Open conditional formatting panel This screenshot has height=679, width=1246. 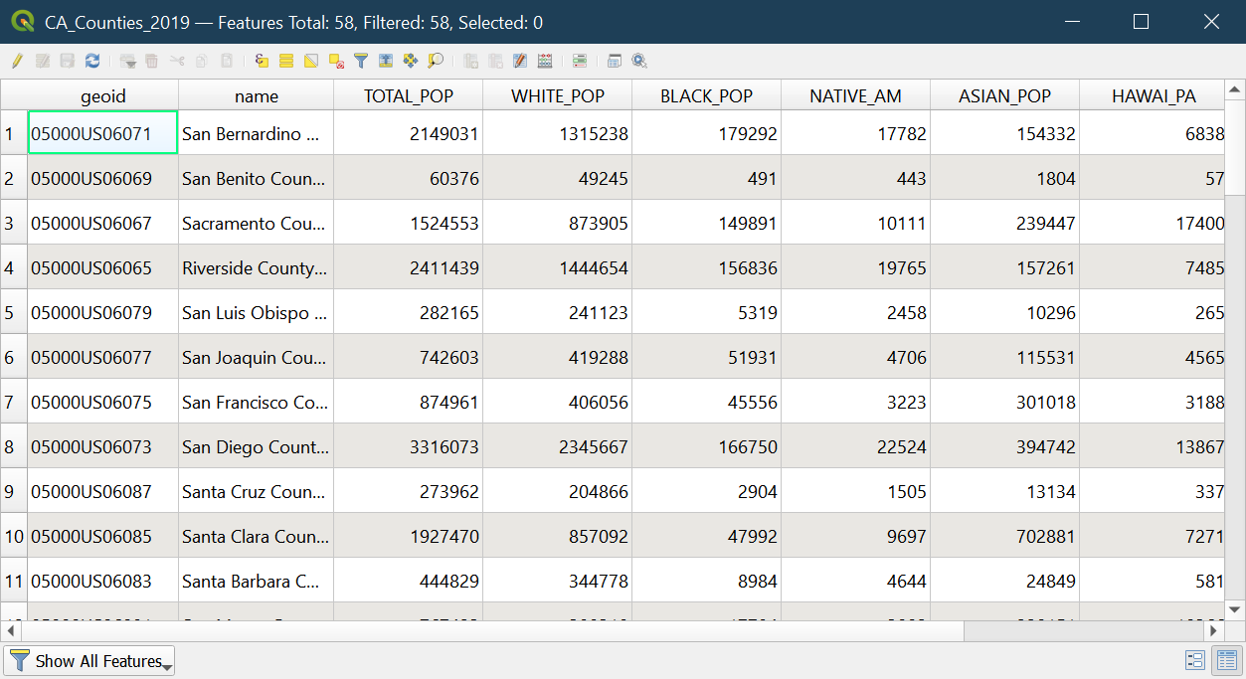tap(580, 61)
